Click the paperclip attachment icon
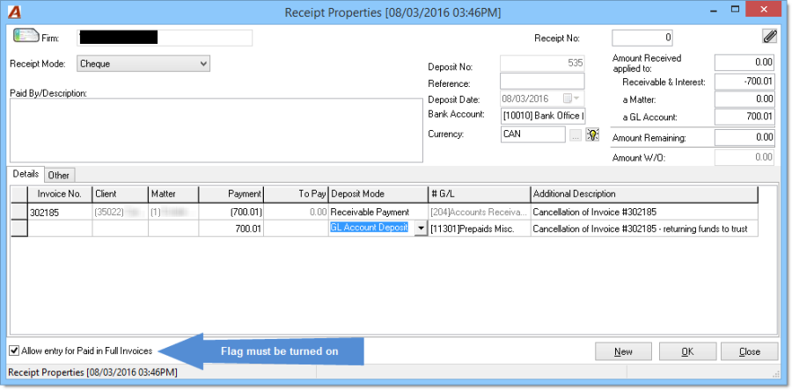This screenshot has width=792, height=390. tap(769, 37)
